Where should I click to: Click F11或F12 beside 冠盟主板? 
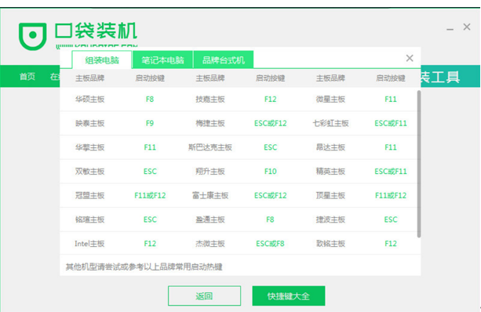(x=150, y=195)
